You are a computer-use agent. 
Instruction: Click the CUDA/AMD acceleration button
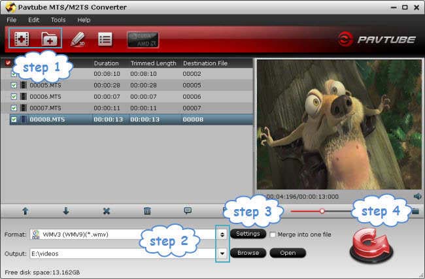(143, 39)
